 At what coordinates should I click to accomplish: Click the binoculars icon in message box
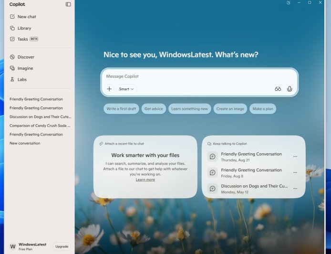(x=278, y=89)
